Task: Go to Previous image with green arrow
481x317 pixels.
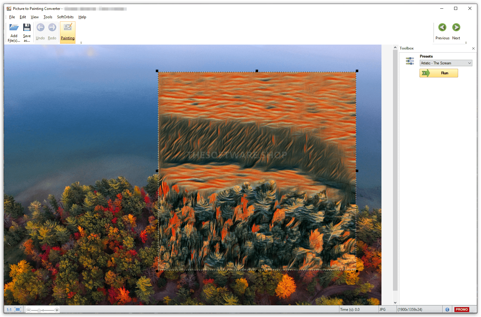Action: pyautogui.click(x=442, y=27)
